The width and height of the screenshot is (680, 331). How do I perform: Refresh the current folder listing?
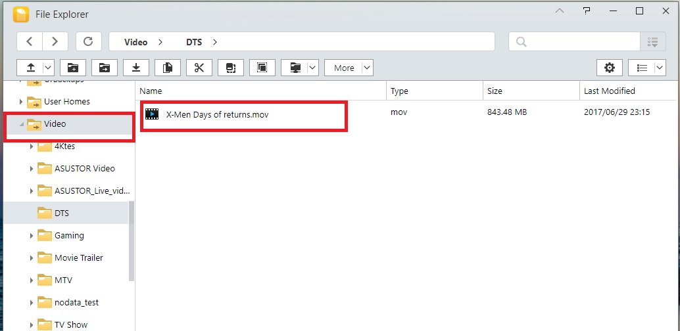[88, 41]
